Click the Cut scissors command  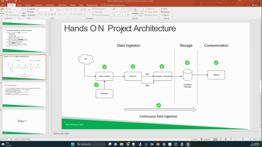point(8,9)
